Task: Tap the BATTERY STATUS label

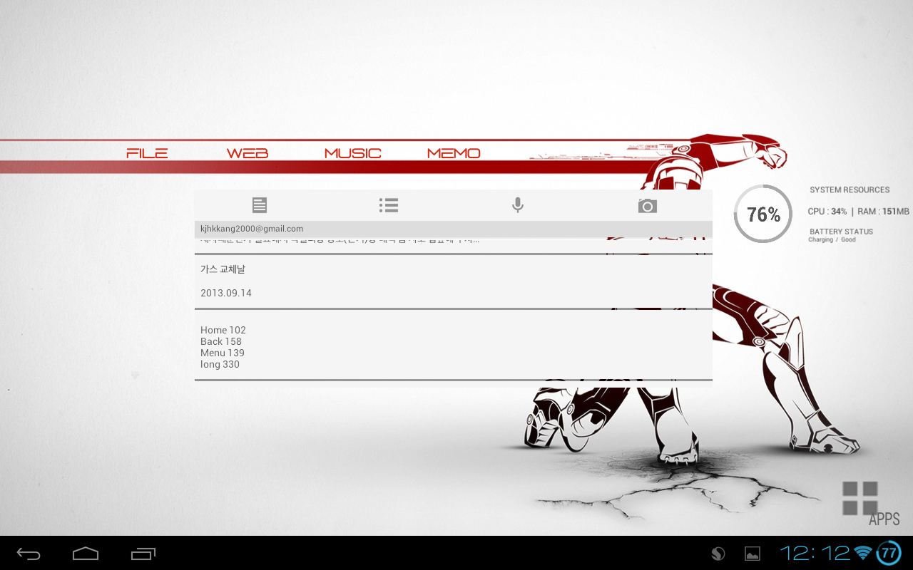Action: click(x=841, y=232)
